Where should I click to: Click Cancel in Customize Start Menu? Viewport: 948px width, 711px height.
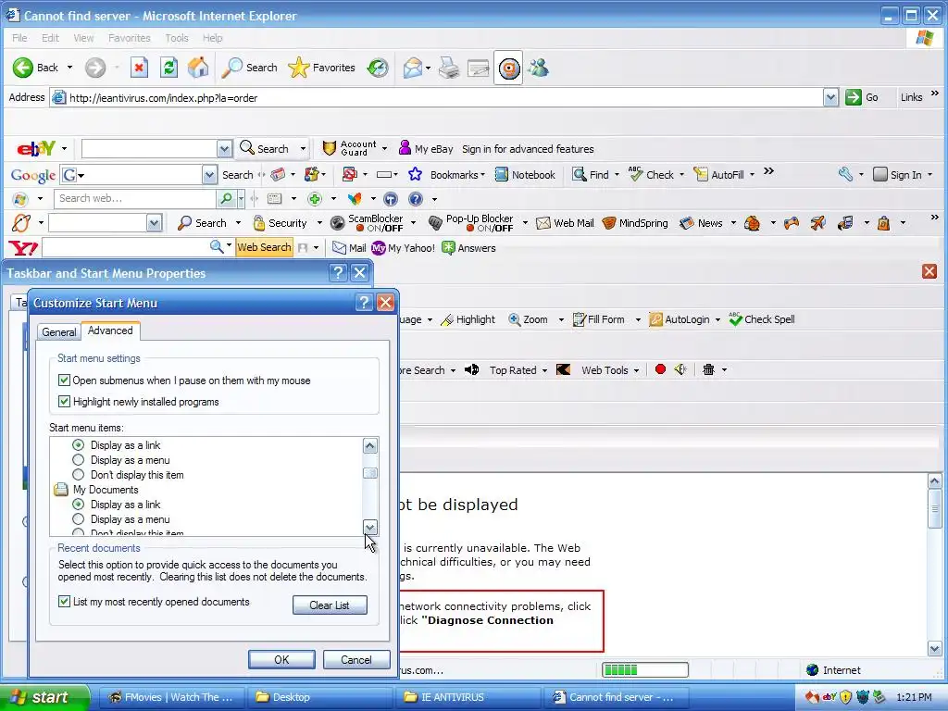tap(356, 659)
